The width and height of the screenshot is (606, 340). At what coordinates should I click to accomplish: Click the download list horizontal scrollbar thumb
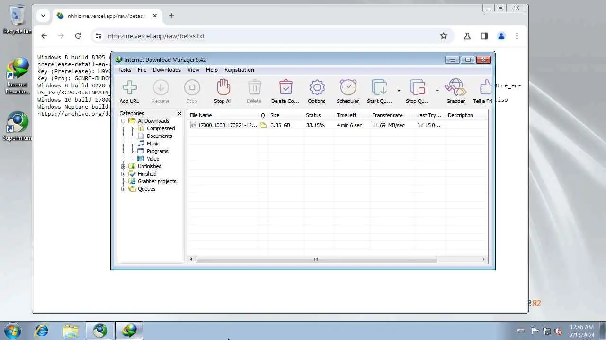coord(316,259)
